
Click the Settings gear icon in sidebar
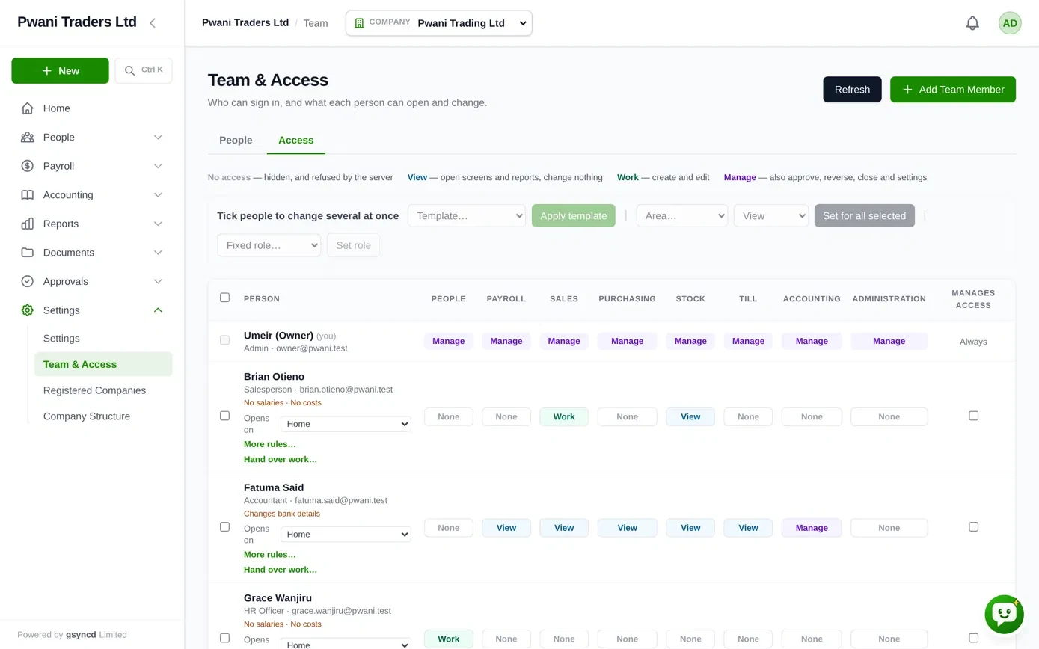(x=28, y=310)
